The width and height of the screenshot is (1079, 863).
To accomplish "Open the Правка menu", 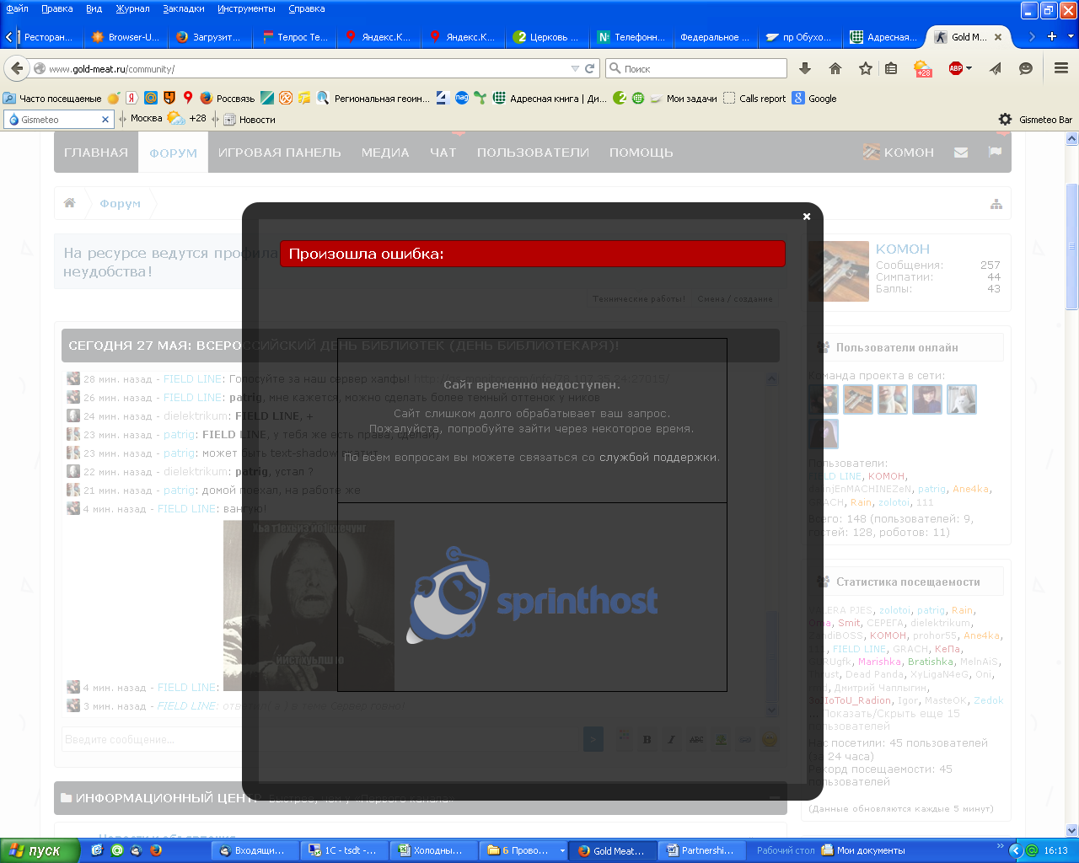I will click(57, 8).
